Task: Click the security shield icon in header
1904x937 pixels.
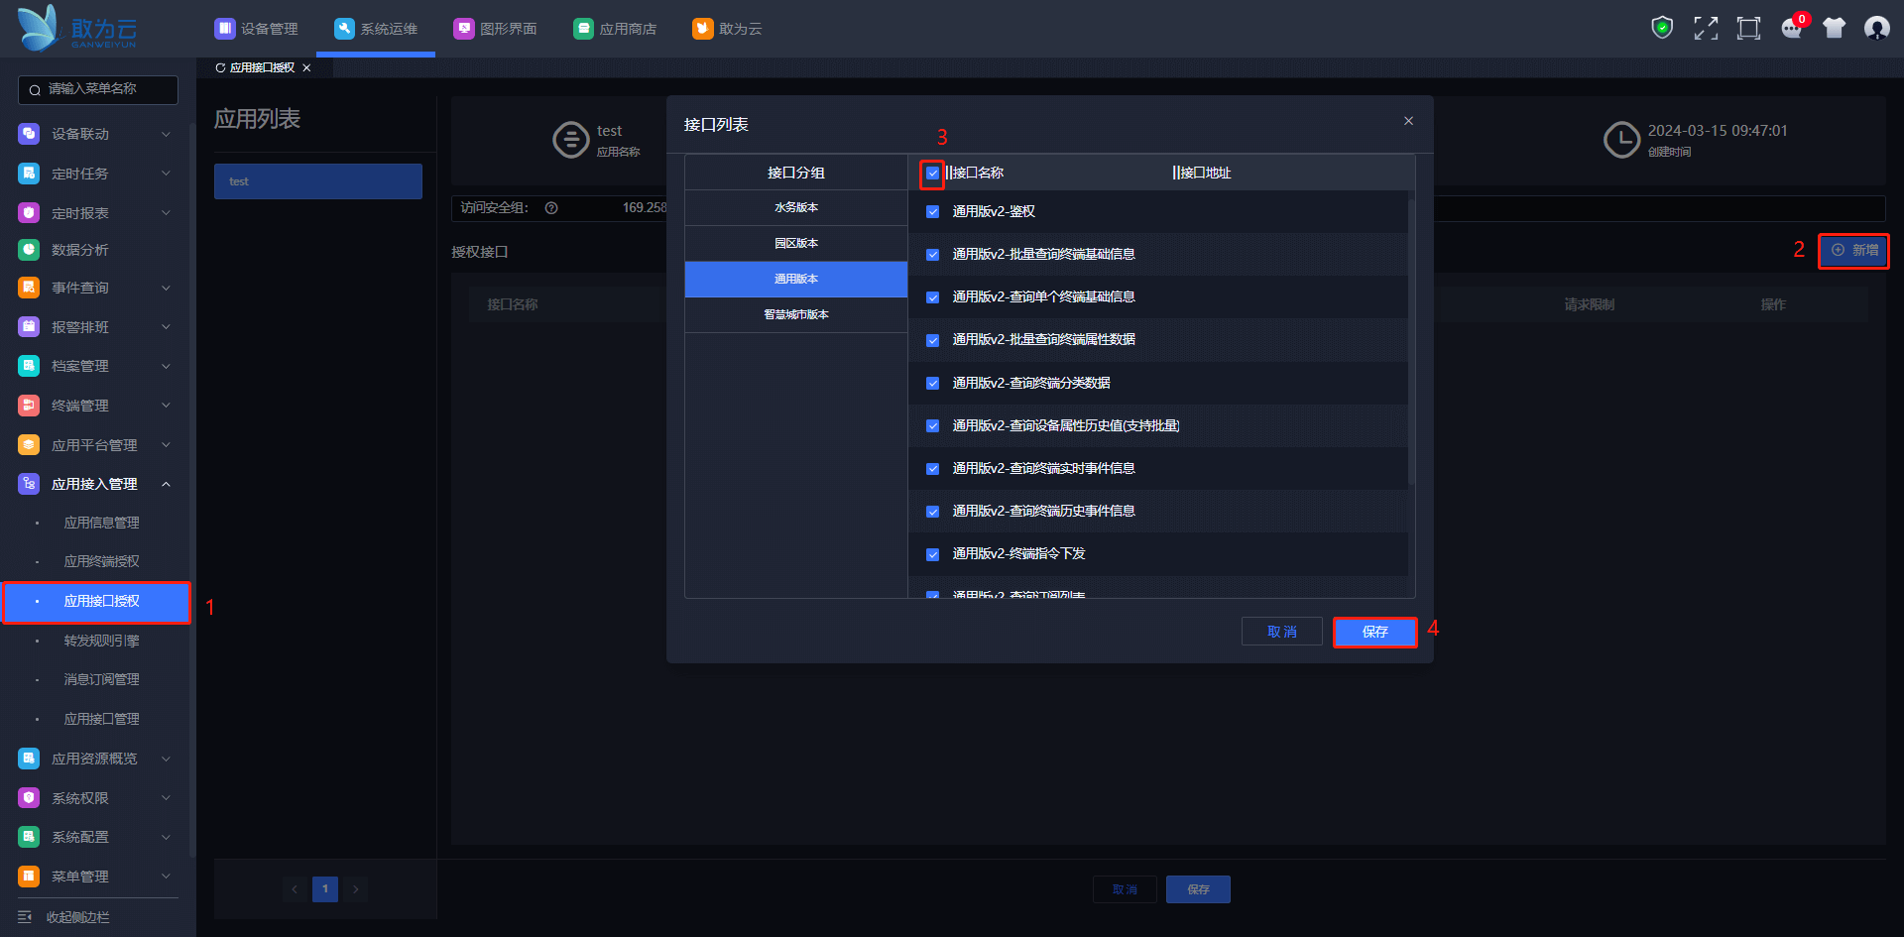Action: pos(1662,28)
